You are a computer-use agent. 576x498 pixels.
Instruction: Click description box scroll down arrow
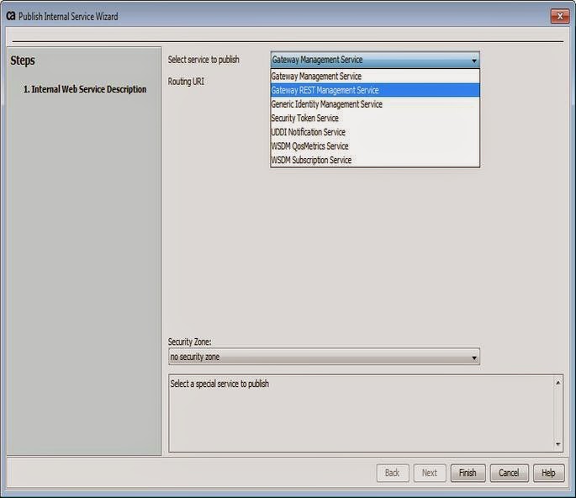[558, 444]
